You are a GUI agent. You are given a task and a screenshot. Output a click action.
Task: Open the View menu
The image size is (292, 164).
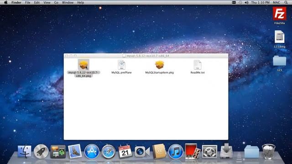47,2
